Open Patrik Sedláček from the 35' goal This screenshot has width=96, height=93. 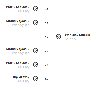18,7
